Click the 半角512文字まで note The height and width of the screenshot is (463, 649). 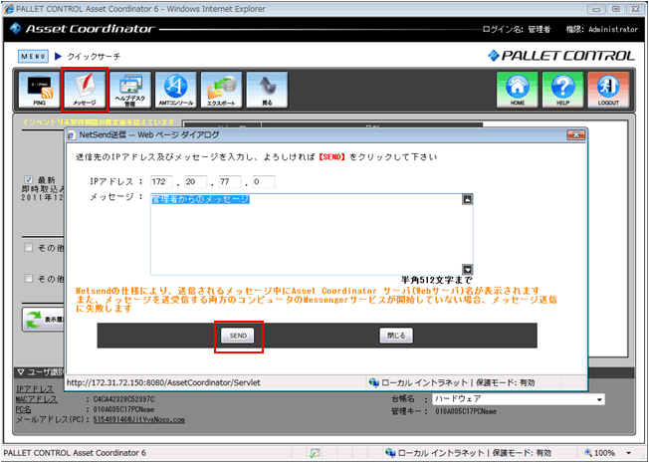coord(437,281)
